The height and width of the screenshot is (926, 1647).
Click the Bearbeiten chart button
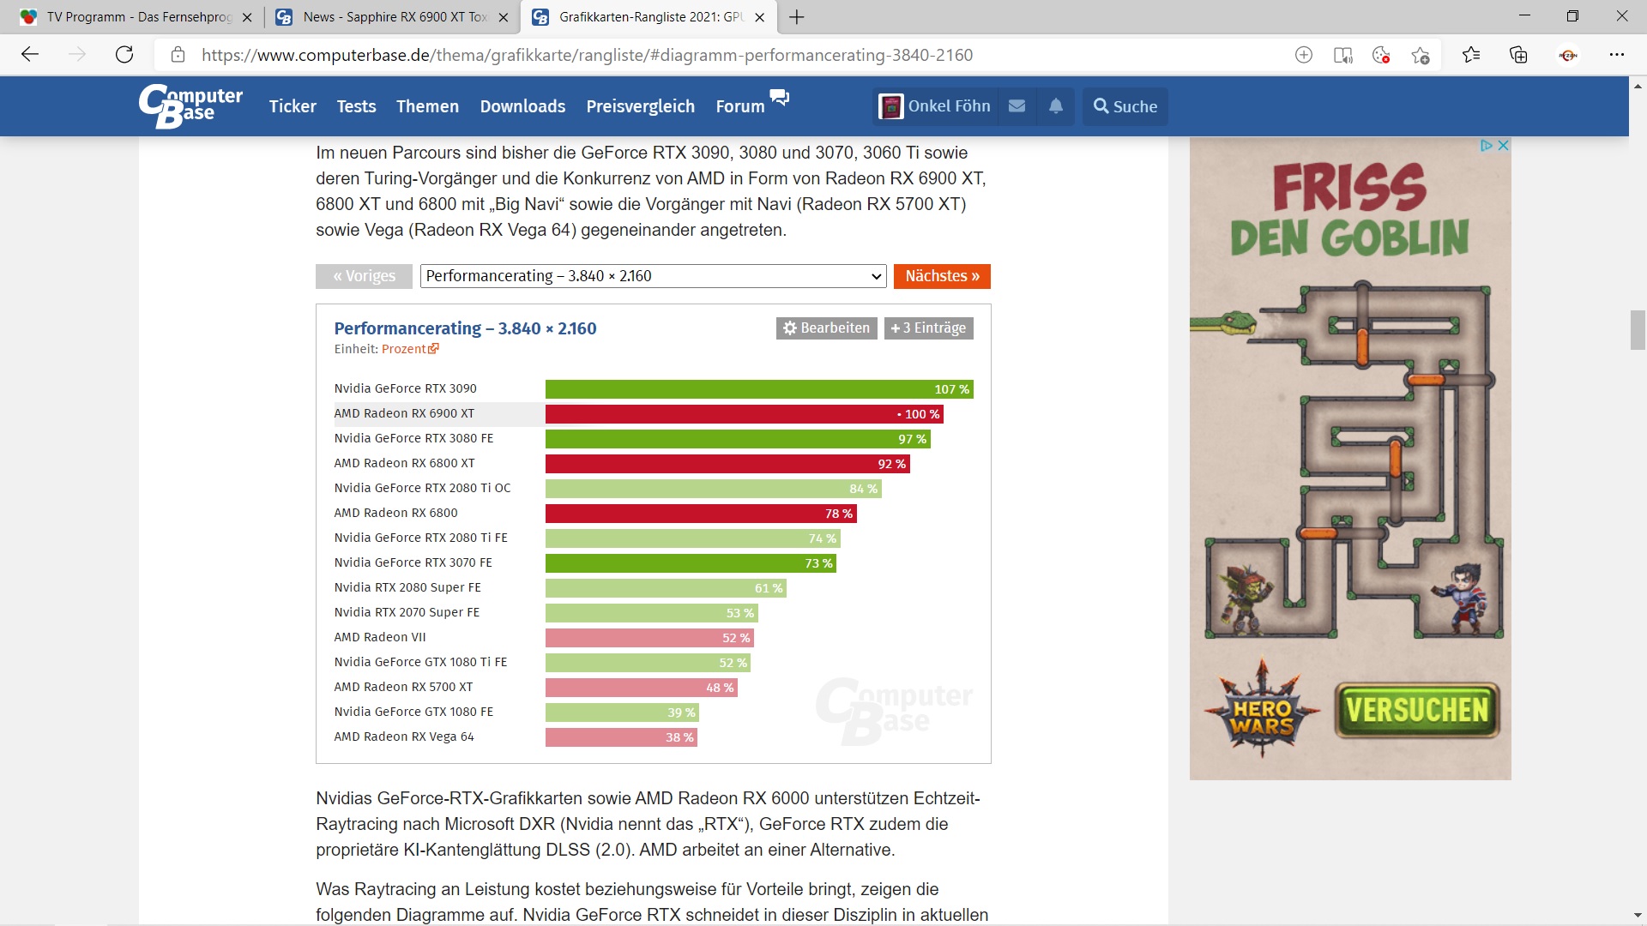point(826,328)
